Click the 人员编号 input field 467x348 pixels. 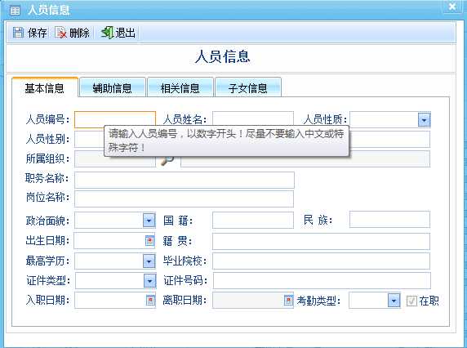point(115,119)
